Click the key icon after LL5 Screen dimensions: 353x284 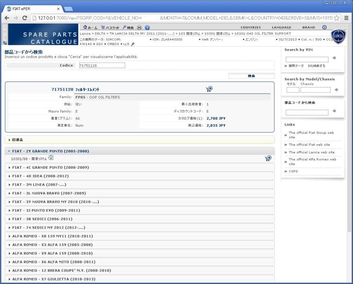point(133,44)
